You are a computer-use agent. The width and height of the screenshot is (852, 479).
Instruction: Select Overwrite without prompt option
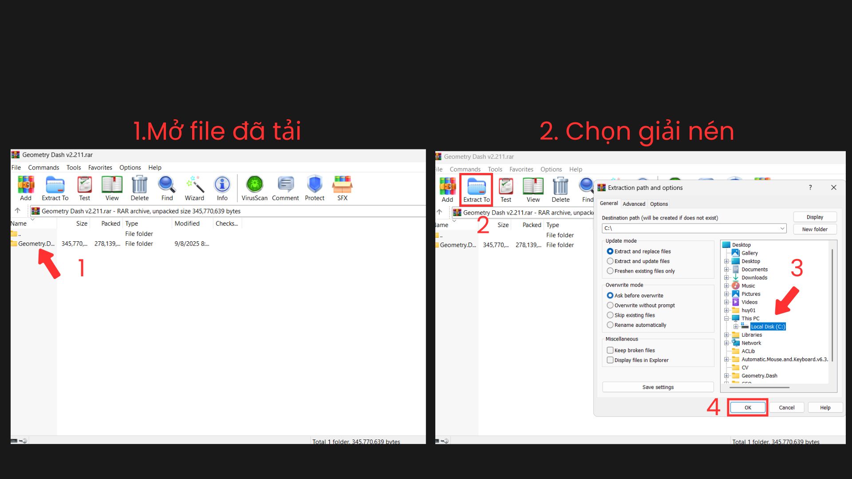click(641, 305)
